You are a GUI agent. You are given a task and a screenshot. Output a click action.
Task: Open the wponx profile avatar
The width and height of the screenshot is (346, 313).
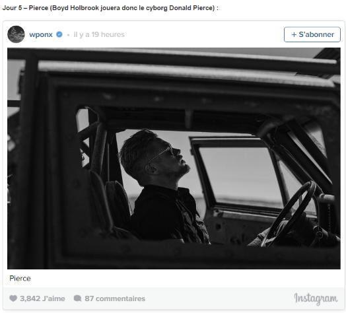(x=16, y=34)
